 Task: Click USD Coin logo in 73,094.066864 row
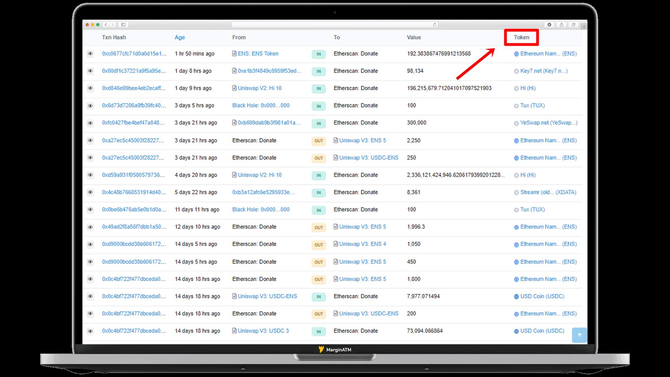pyautogui.click(x=516, y=331)
